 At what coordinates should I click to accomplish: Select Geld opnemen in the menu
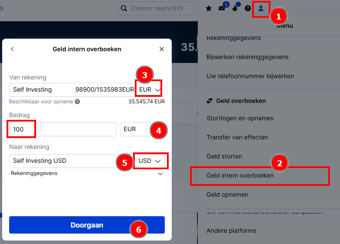227,195
